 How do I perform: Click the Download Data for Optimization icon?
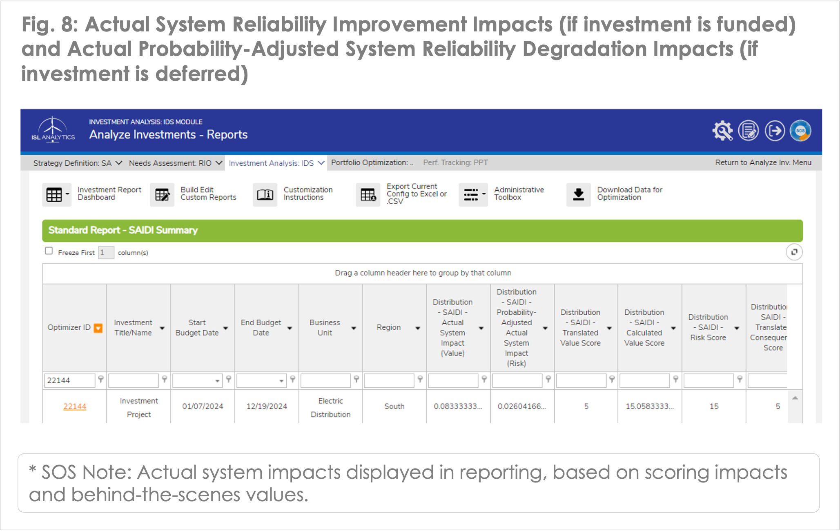tap(579, 195)
